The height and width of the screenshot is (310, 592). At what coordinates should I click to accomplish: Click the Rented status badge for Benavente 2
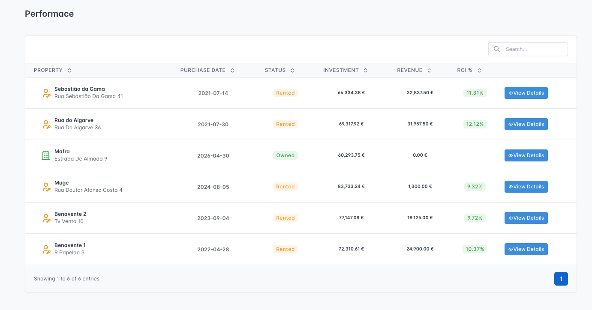(x=285, y=218)
